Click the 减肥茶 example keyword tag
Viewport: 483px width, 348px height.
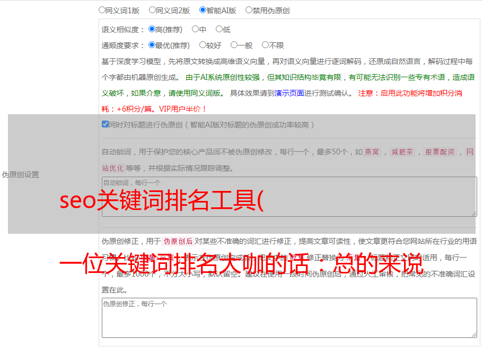click(402, 152)
